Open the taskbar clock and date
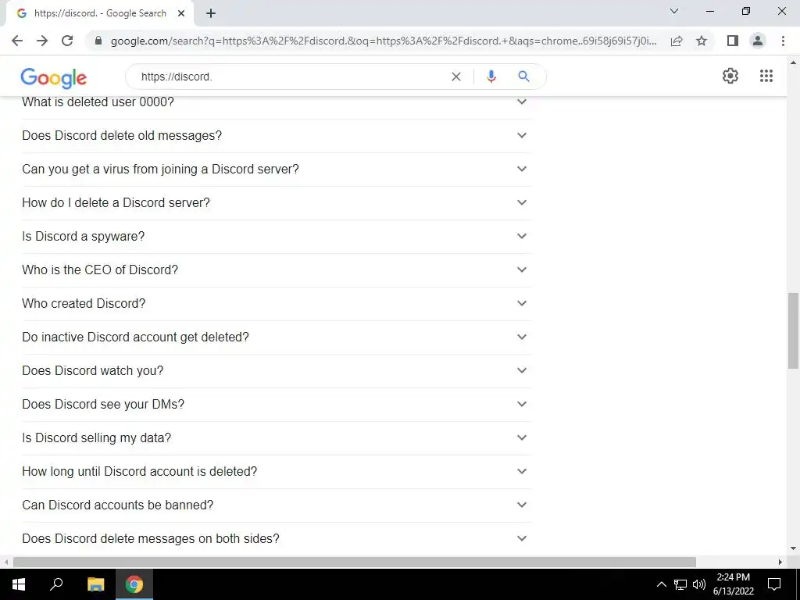Screen dimensions: 800x600 (733, 584)
